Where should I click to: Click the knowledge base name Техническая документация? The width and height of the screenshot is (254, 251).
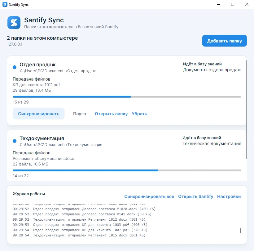pyautogui.click(x=212, y=143)
